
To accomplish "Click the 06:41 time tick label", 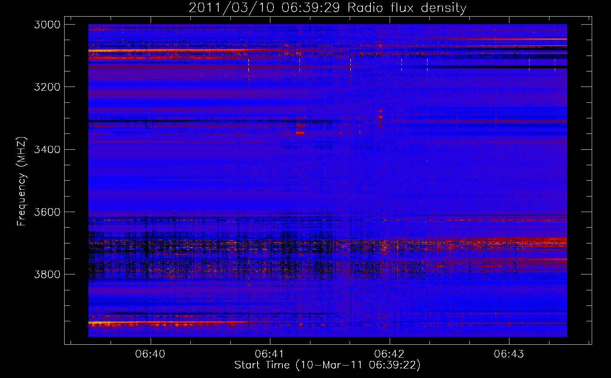I will [x=270, y=354].
